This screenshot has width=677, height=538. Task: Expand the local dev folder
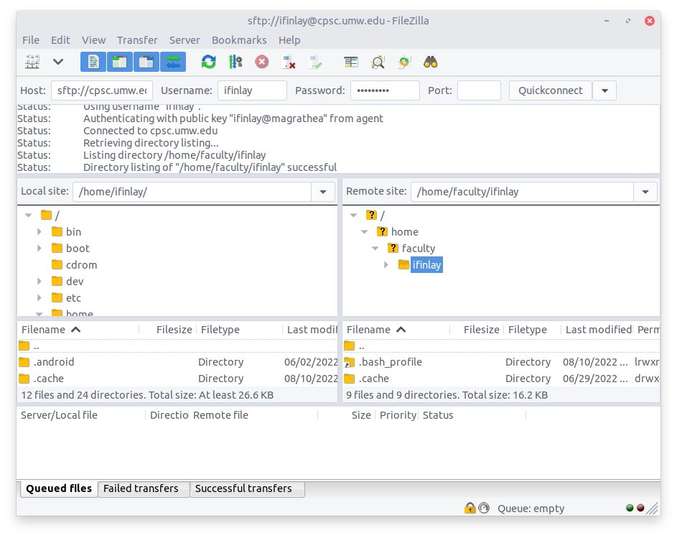(39, 282)
